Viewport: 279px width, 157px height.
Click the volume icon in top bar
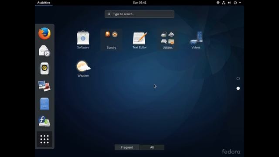pyautogui.click(x=229, y=3)
